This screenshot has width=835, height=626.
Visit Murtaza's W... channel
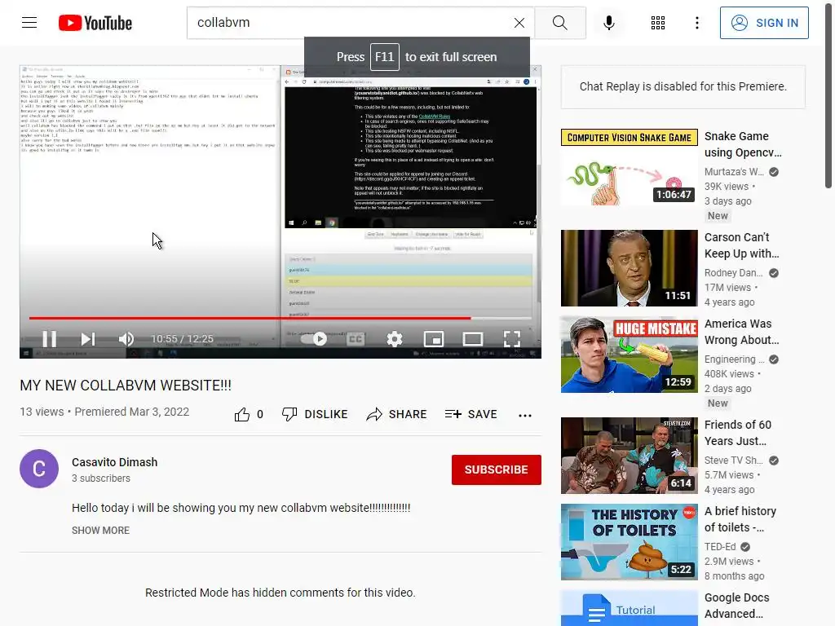click(734, 172)
